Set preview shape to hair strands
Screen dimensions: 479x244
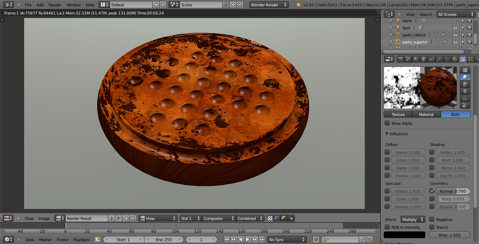(x=465, y=98)
